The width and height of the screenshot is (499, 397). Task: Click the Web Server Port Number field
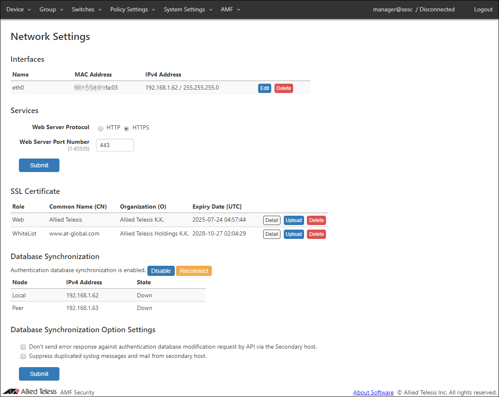(115, 145)
